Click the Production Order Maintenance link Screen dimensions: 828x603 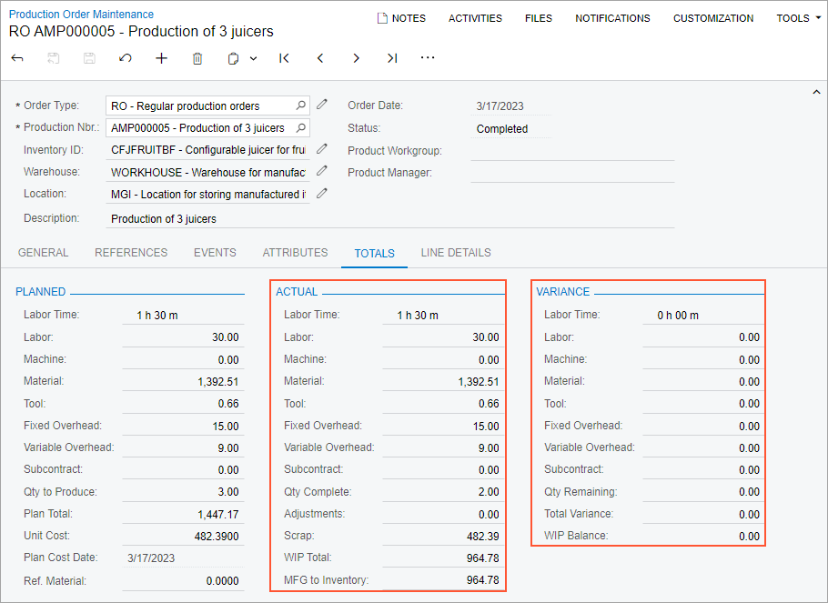[x=81, y=15]
